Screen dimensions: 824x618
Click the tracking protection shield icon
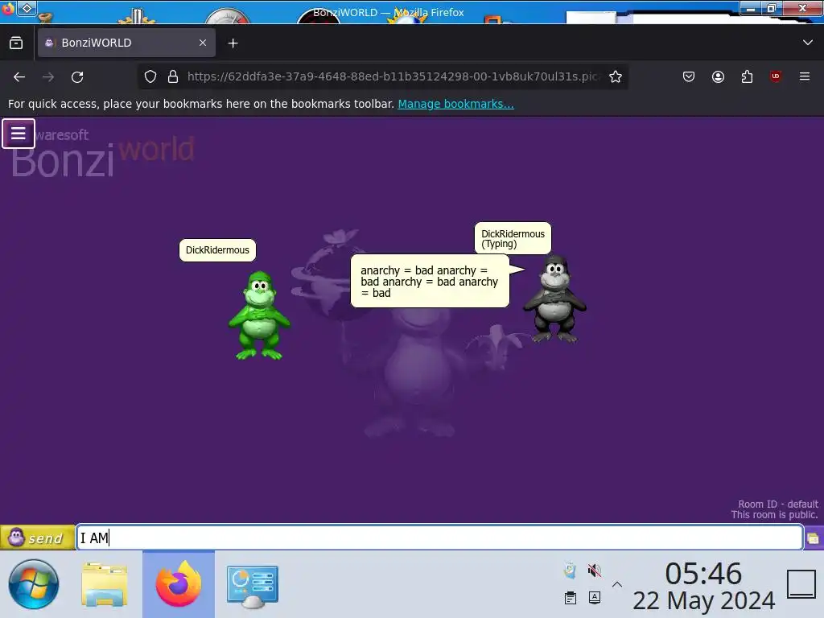150,76
